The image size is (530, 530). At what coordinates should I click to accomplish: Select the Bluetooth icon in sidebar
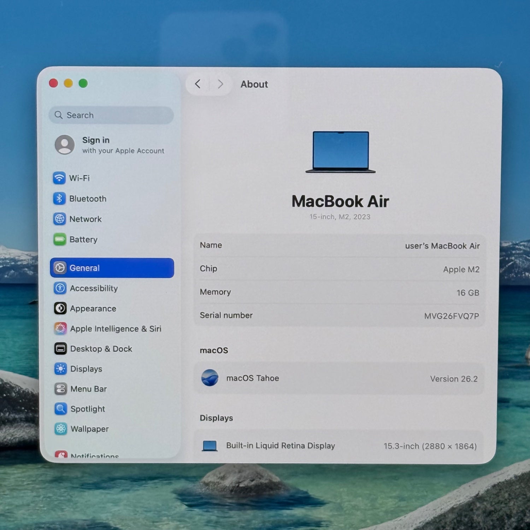click(59, 199)
